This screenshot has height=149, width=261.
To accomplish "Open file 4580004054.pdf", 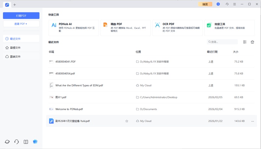I will coord(65,74).
